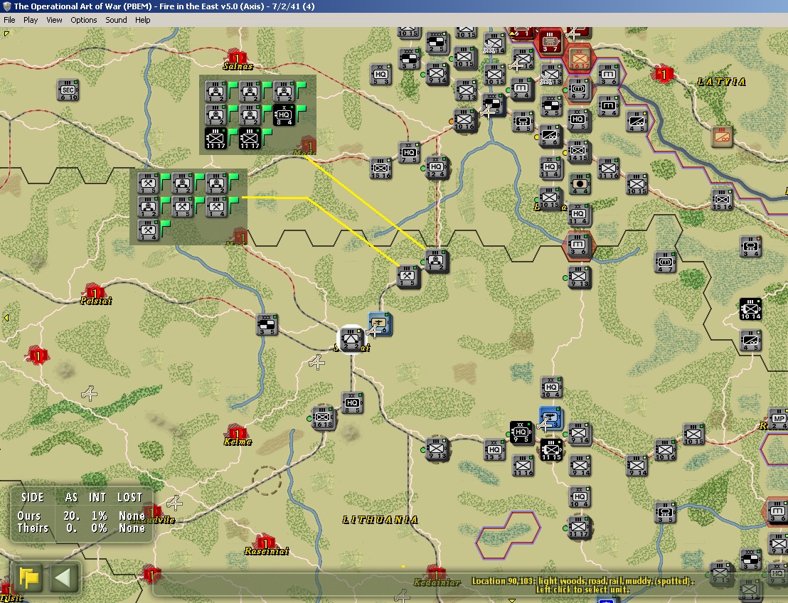Screen dimensions: 788x603
Task: Open the Help menu
Action: tap(142, 20)
